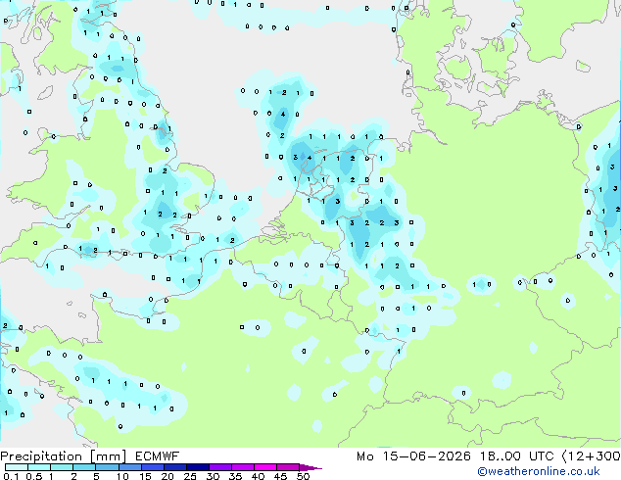Click the 'Precipitation [mm]' title text
Image resolution: width=621 pixels, height=480 pixels.
[x=64, y=456]
